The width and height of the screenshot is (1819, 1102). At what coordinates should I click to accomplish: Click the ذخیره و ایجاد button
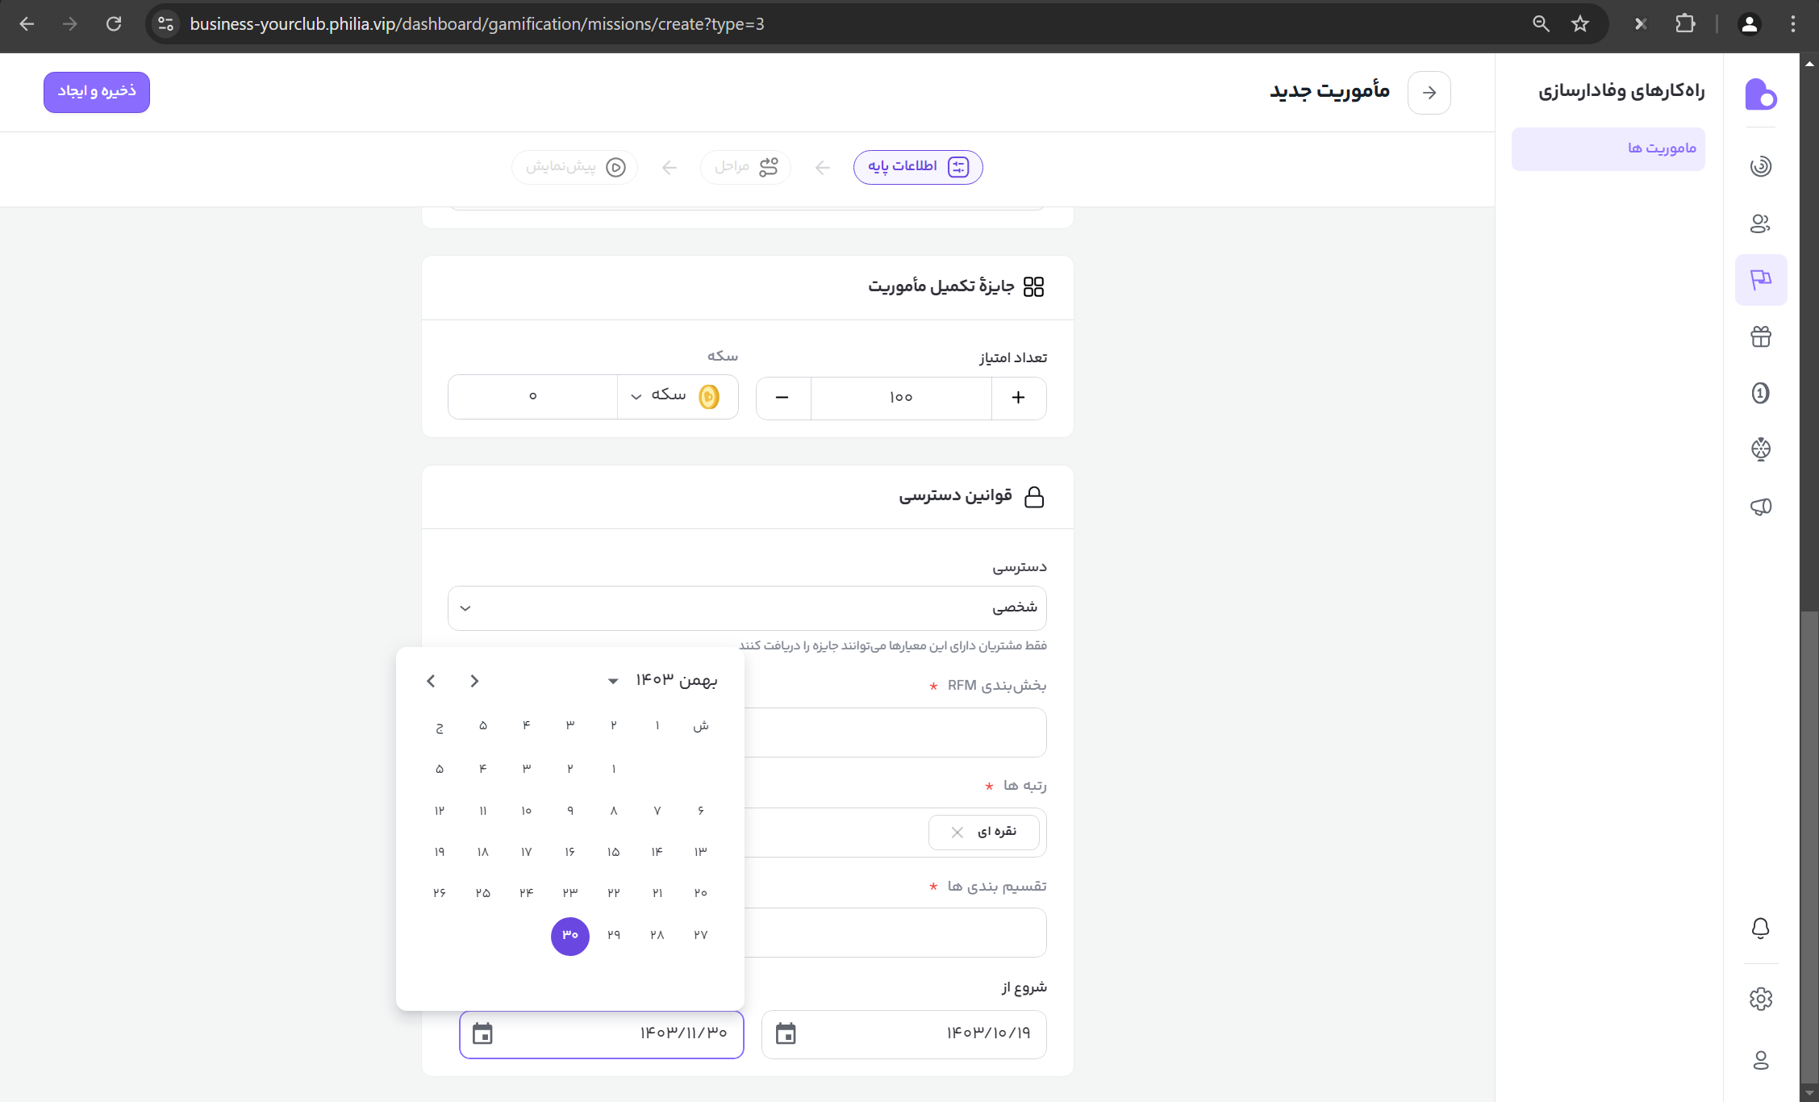tap(97, 92)
